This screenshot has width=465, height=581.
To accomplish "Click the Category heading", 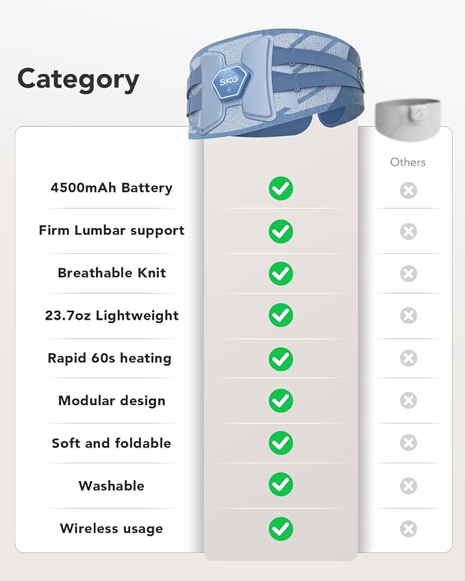I will (x=78, y=80).
